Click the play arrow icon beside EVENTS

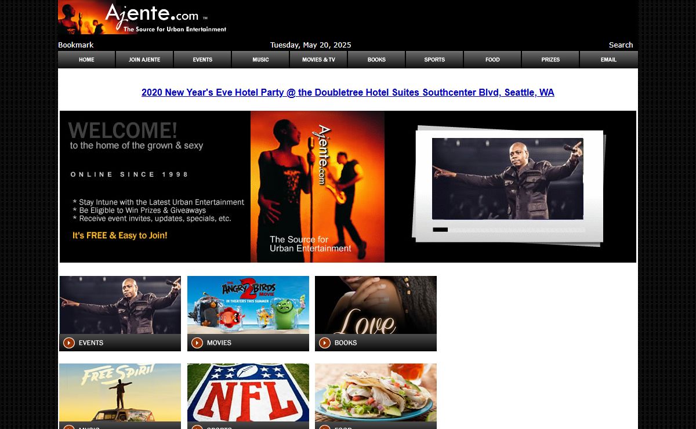coord(69,343)
